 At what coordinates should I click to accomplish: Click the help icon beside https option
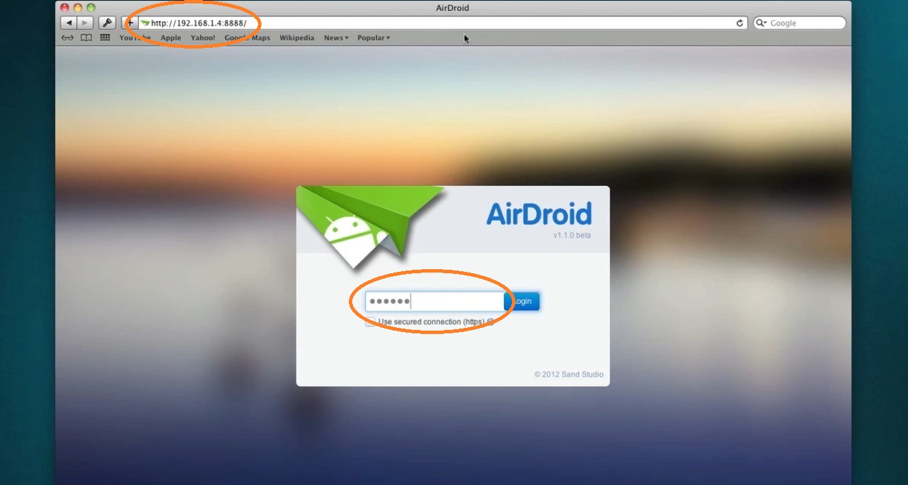[490, 322]
